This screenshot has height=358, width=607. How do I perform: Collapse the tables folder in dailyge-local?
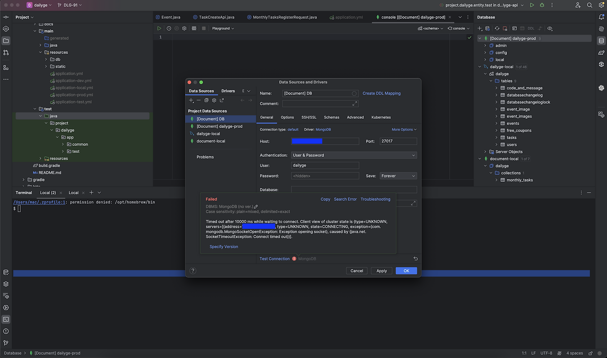pyautogui.click(x=491, y=81)
